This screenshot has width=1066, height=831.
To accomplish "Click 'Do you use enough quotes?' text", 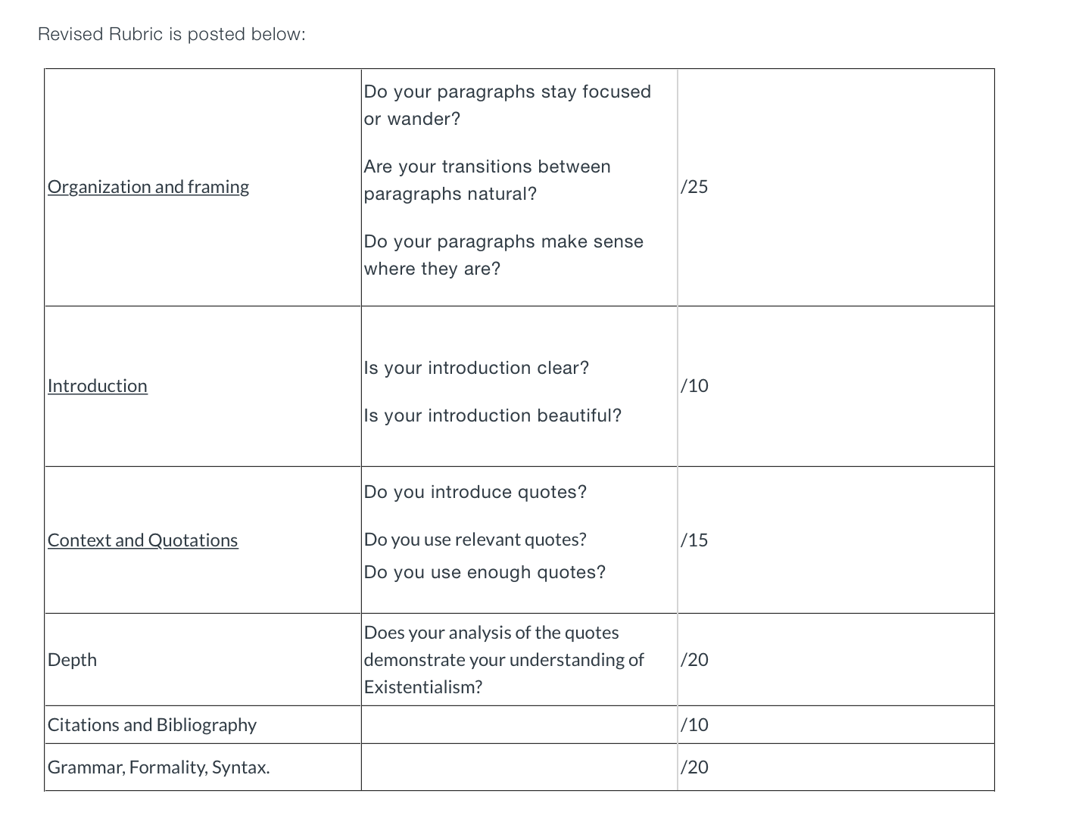I will 485,572.
